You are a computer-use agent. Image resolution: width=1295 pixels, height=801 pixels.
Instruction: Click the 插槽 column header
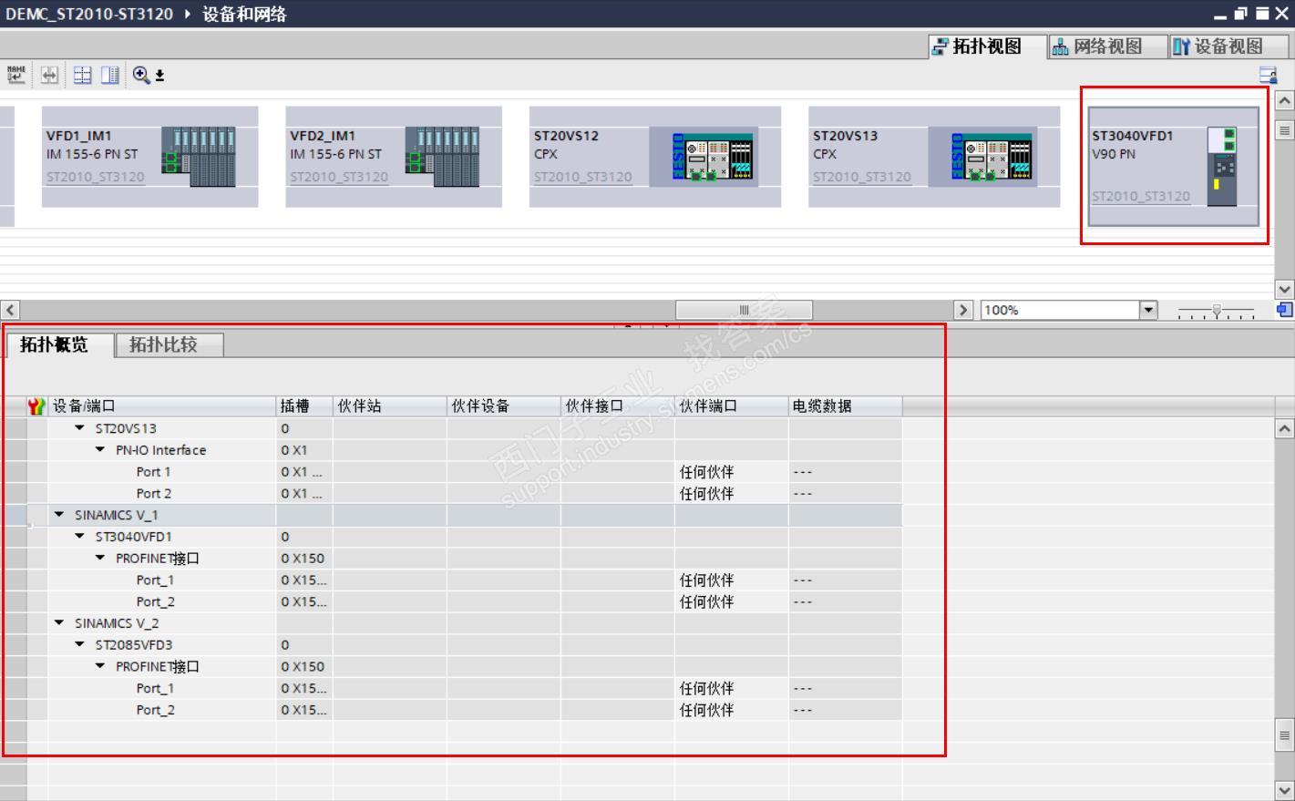(305, 406)
